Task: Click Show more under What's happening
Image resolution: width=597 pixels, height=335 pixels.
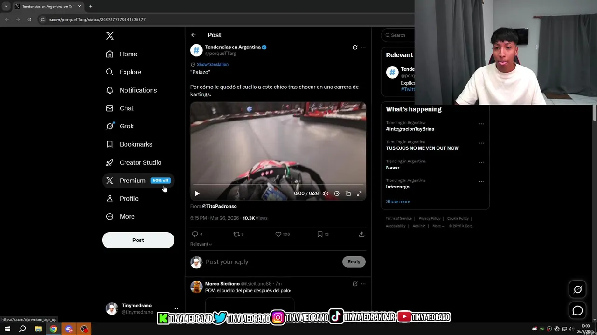Action: pos(398,201)
